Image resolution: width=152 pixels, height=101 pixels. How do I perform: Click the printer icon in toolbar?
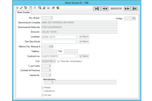pyautogui.click(x=48, y=8)
